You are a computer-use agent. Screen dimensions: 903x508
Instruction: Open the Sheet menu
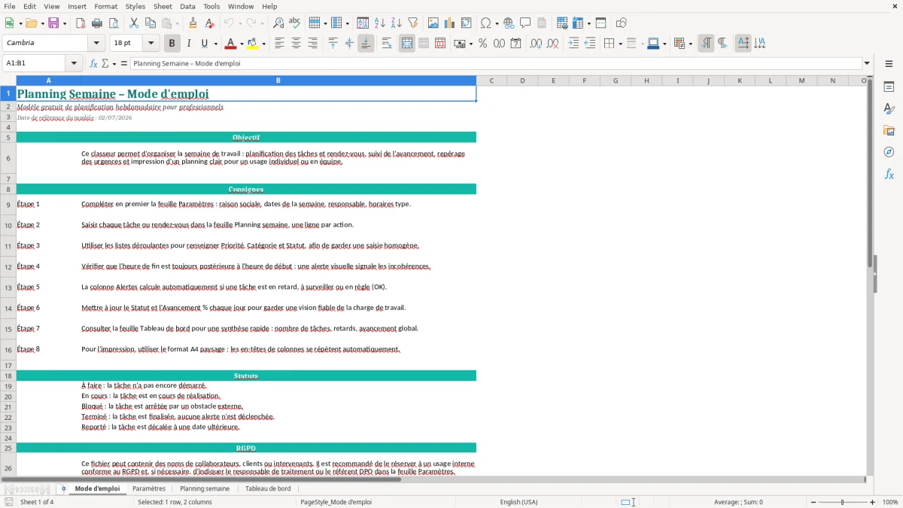(x=163, y=6)
